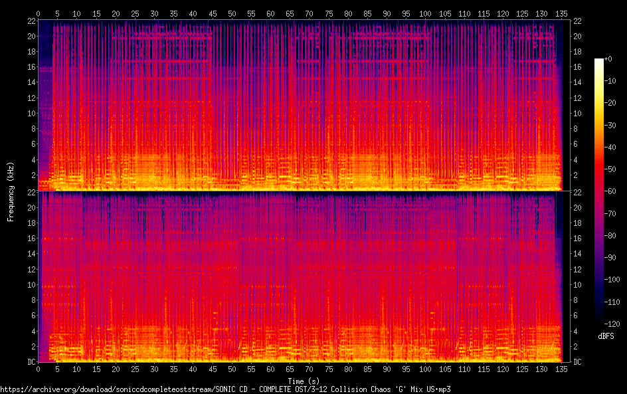This screenshot has width=627, height=394.
Task: Select the 16 kHz label on upper-left frequency axis
Action: pos(29,67)
